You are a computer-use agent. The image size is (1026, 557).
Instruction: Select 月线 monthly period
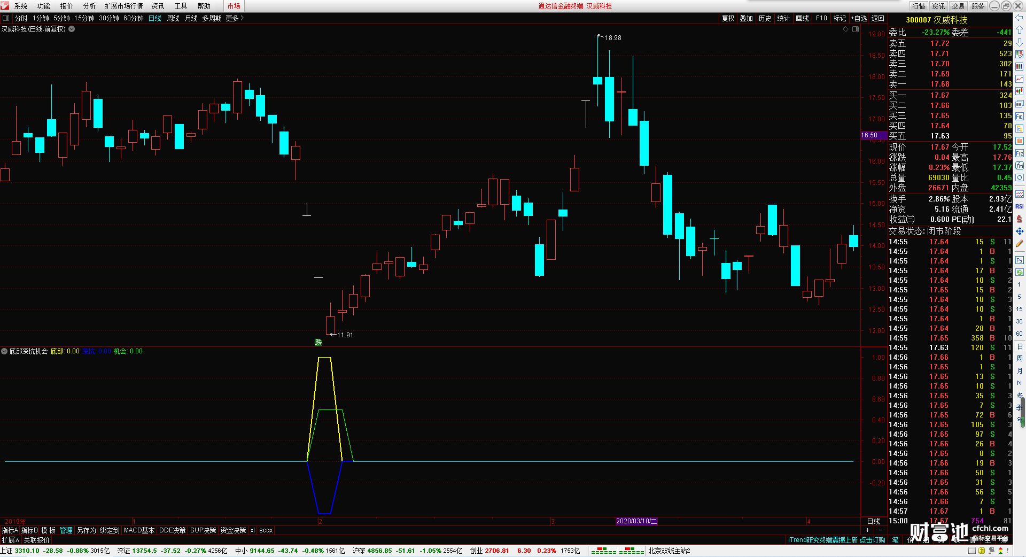pyautogui.click(x=191, y=18)
